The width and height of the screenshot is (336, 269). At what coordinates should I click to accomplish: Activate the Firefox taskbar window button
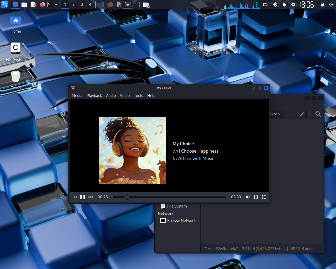[110, 4]
